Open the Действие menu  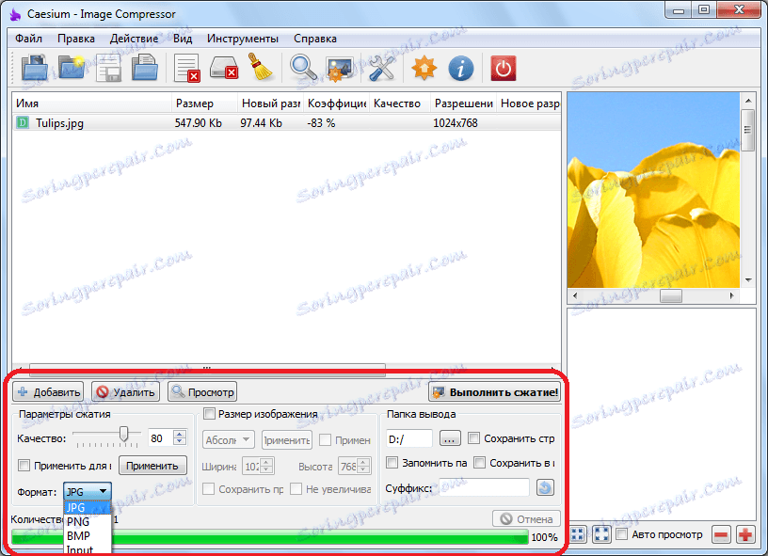pyautogui.click(x=134, y=39)
